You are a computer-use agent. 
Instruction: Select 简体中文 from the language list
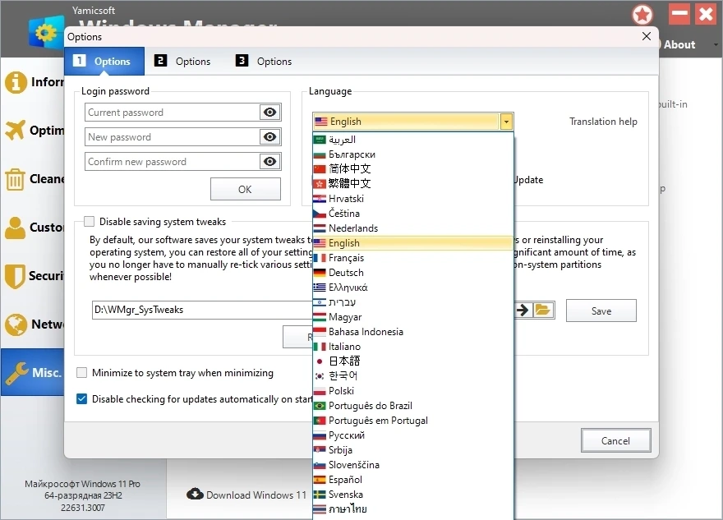point(413,169)
